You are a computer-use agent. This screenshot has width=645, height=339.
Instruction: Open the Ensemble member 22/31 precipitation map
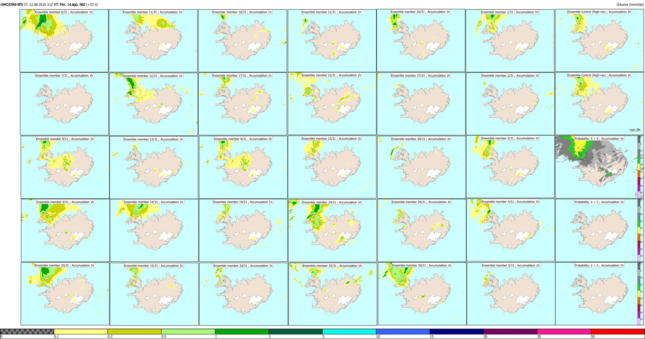(332, 104)
